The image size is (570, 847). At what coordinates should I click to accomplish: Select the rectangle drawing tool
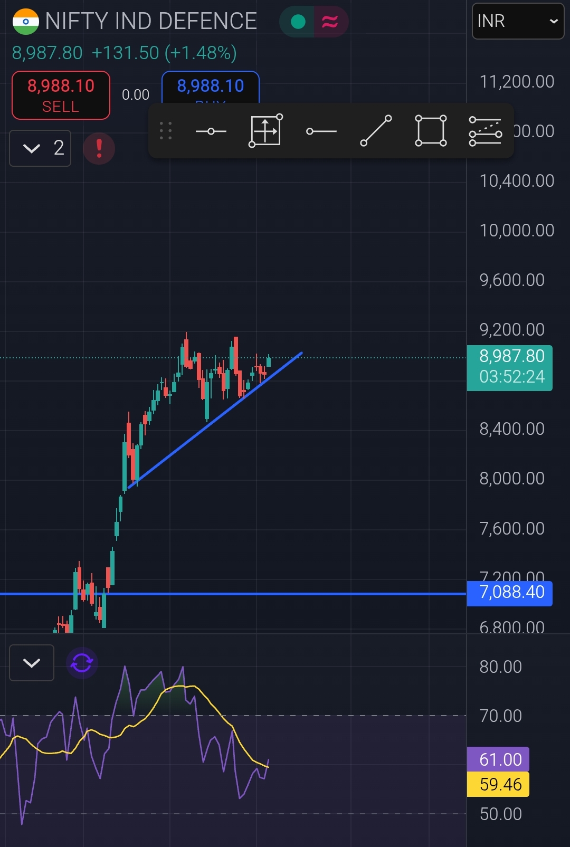(431, 131)
